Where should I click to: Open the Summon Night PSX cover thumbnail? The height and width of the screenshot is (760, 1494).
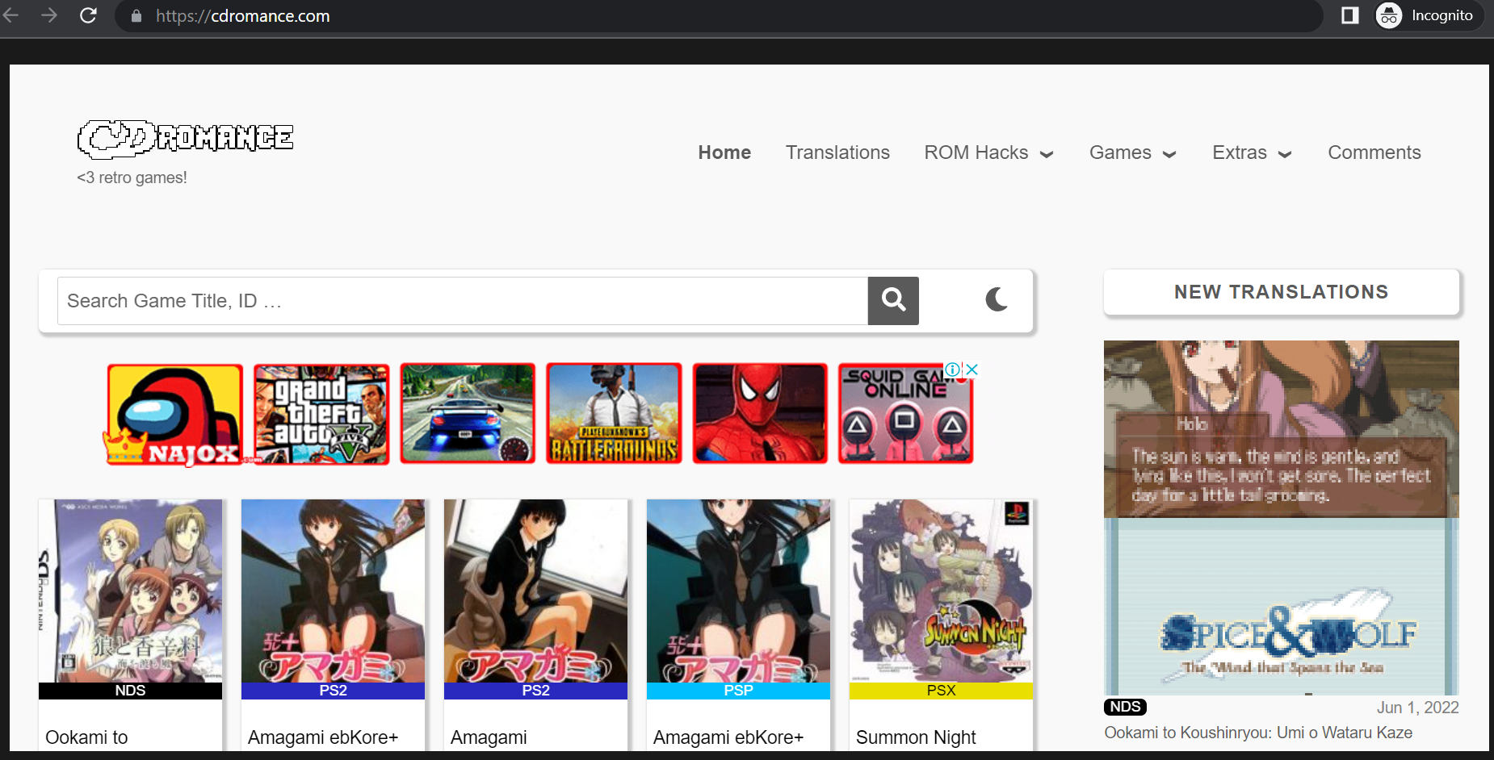point(941,591)
